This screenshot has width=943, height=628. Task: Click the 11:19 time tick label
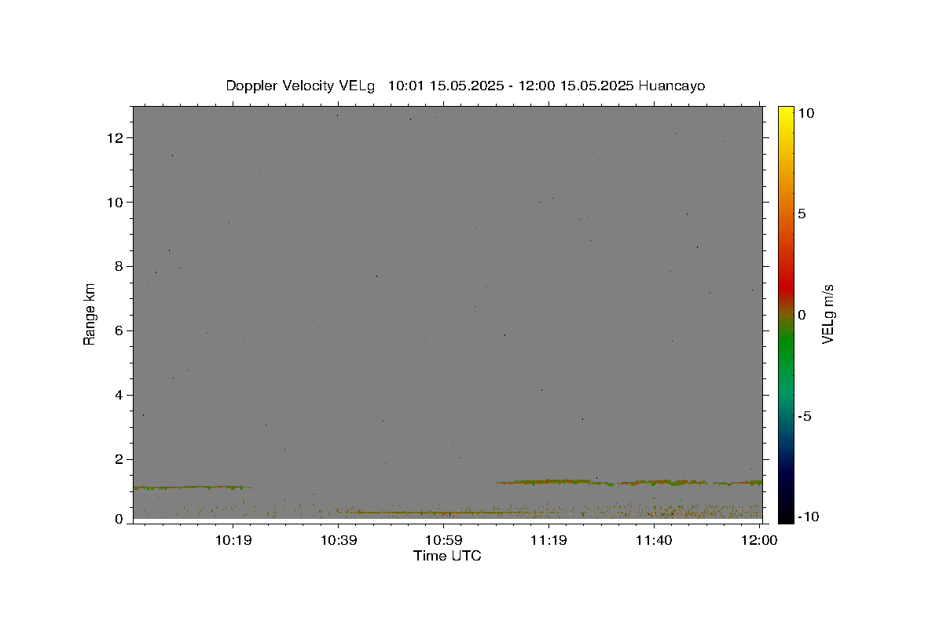(x=549, y=540)
